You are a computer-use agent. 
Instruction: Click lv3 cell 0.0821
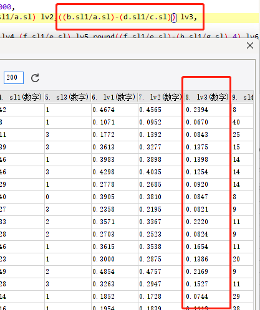click(208, 209)
